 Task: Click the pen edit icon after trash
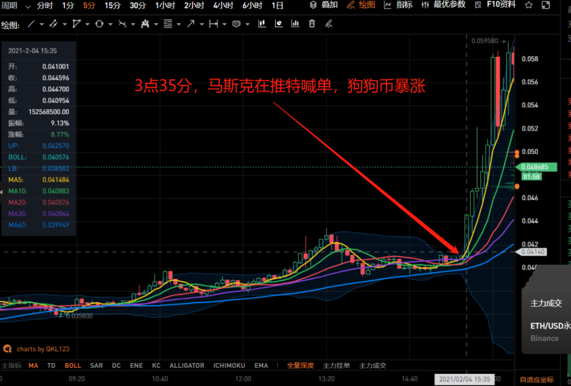329,24
